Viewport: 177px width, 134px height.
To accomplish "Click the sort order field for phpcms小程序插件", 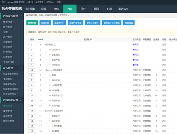I will pos(32,70).
